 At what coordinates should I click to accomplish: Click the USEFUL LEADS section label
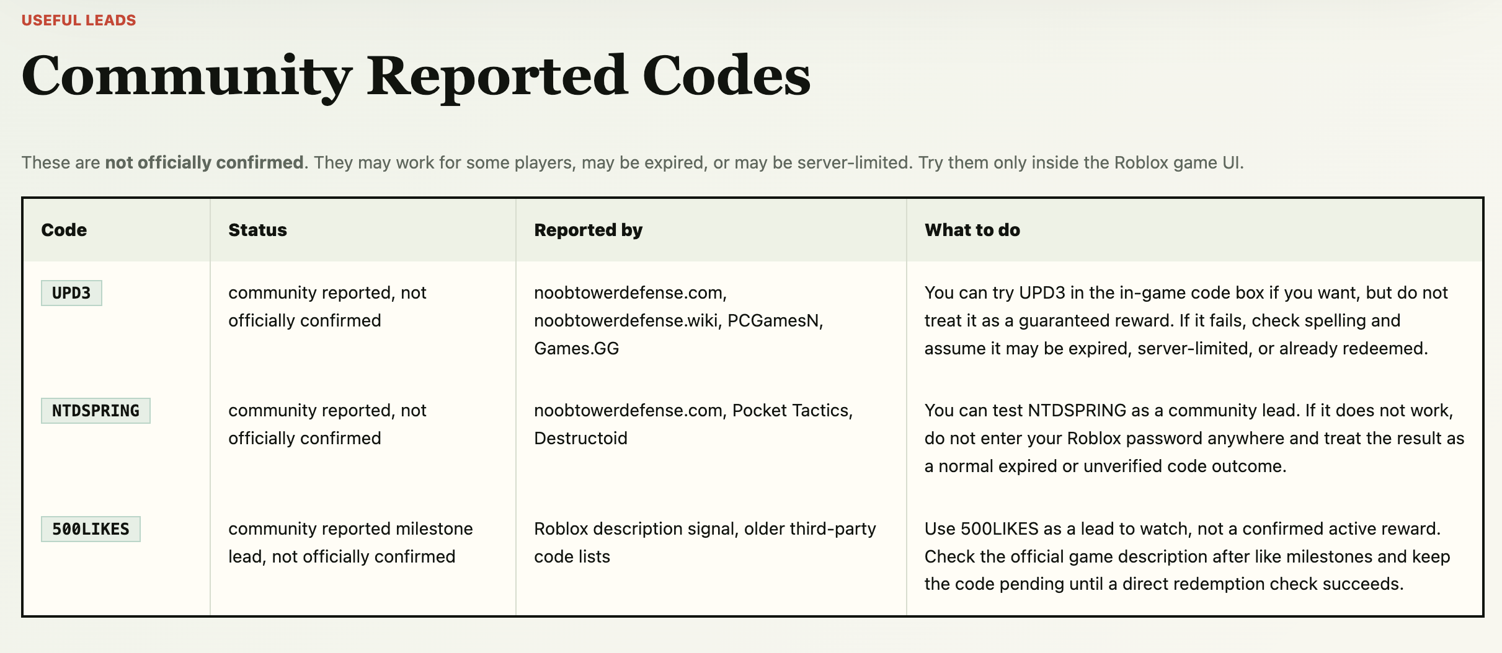79,20
